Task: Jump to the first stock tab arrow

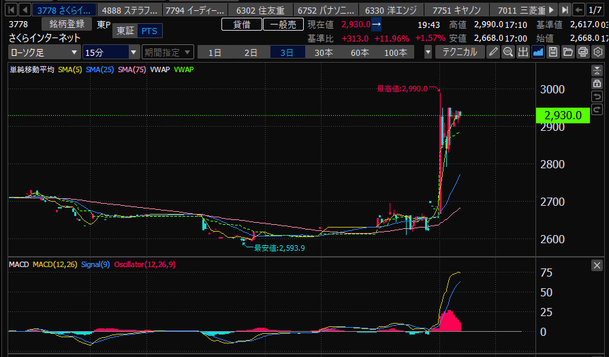Action: [12, 10]
